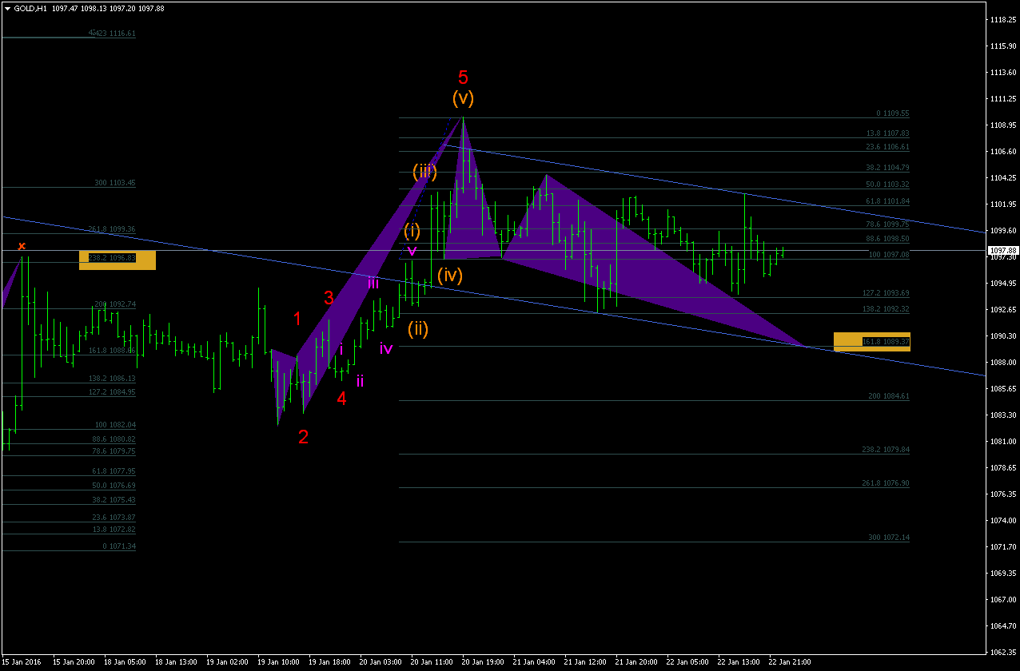Click the 19 Jan 18:00 time label
This screenshot has height=671, width=1020.
(329, 662)
